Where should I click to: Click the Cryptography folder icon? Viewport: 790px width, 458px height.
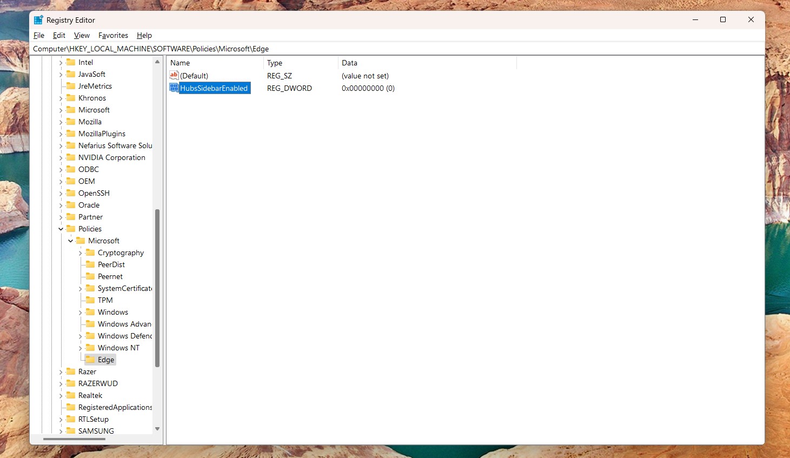tap(90, 253)
